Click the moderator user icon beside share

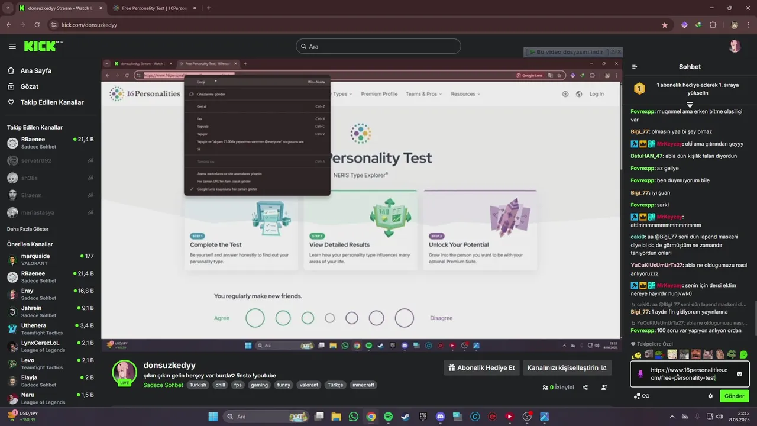pos(604,388)
